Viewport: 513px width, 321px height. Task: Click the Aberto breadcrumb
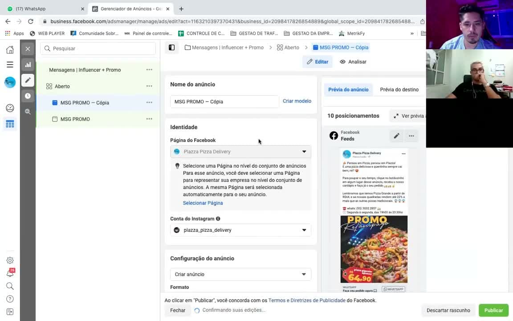[x=288, y=48]
